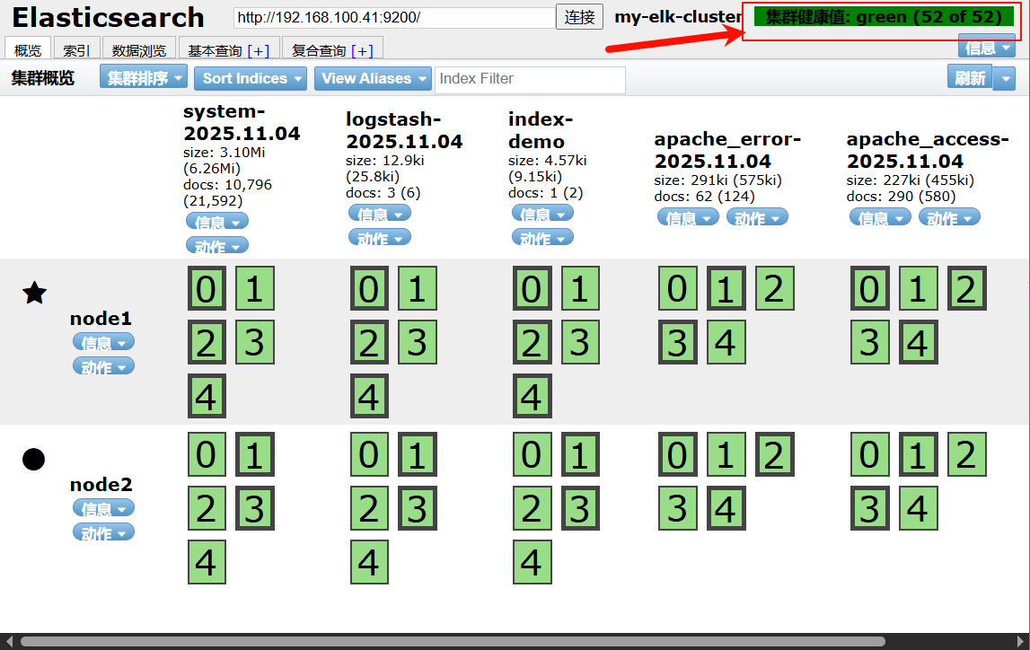Click the green cluster health status bar

884,17
